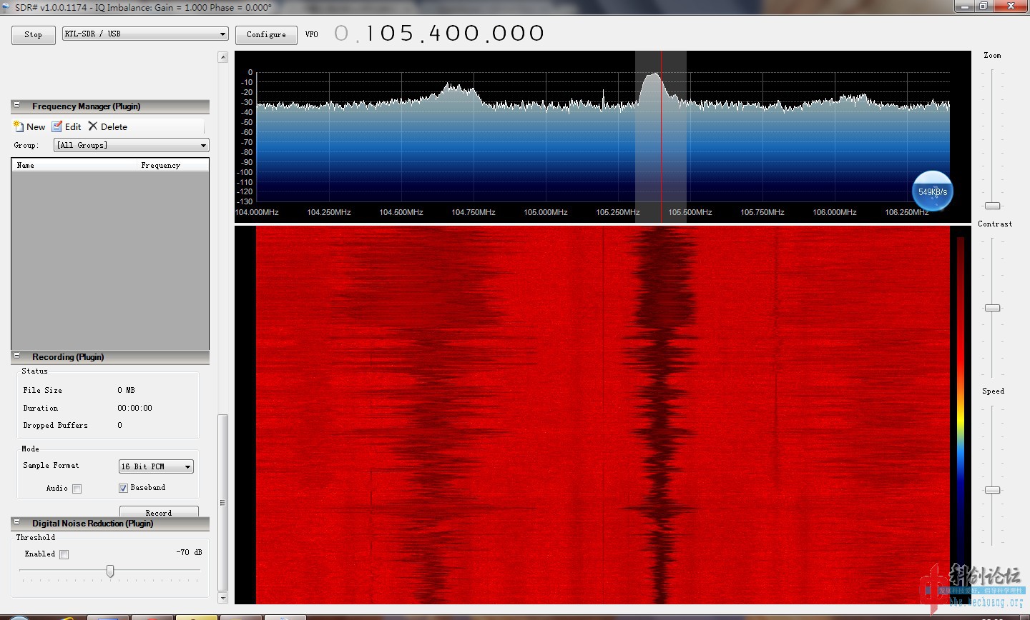Click the Frequency column header
The image size is (1030, 620).
(172, 165)
